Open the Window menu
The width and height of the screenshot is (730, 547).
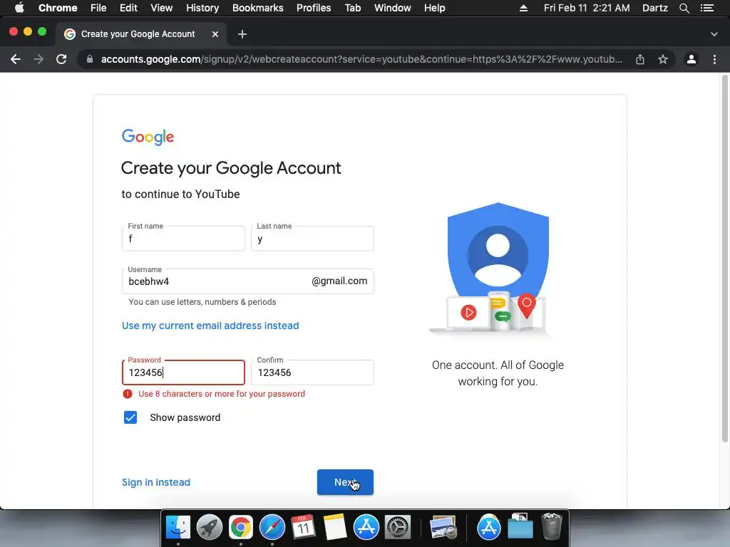393,8
